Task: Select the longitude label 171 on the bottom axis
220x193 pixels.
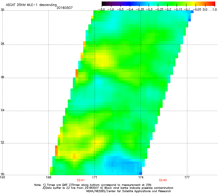Action: tap(95, 178)
